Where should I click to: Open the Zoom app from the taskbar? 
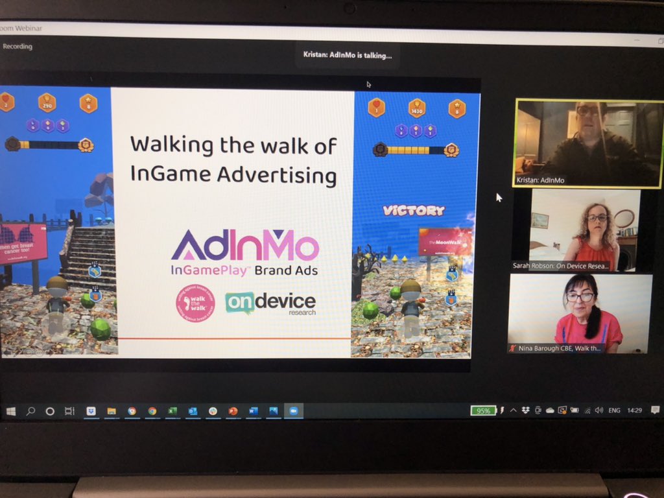tap(294, 410)
